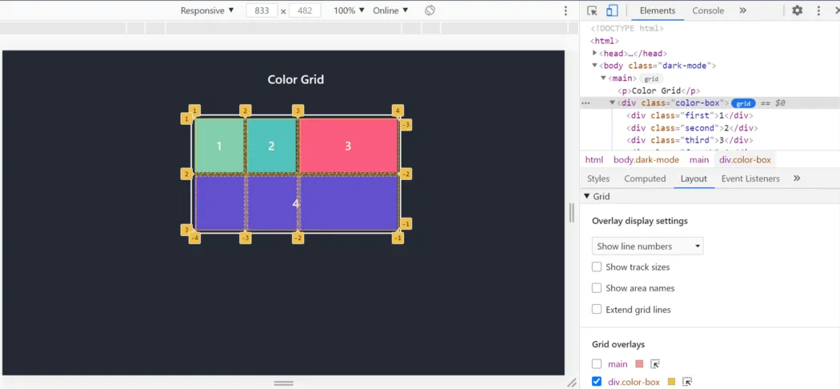Select the div class first row
The height and width of the screenshot is (389, 840).
(690, 115)
